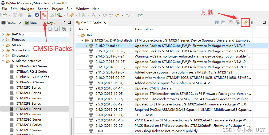
Task: Minimize the Devices panel
Action: pos(63,22)
